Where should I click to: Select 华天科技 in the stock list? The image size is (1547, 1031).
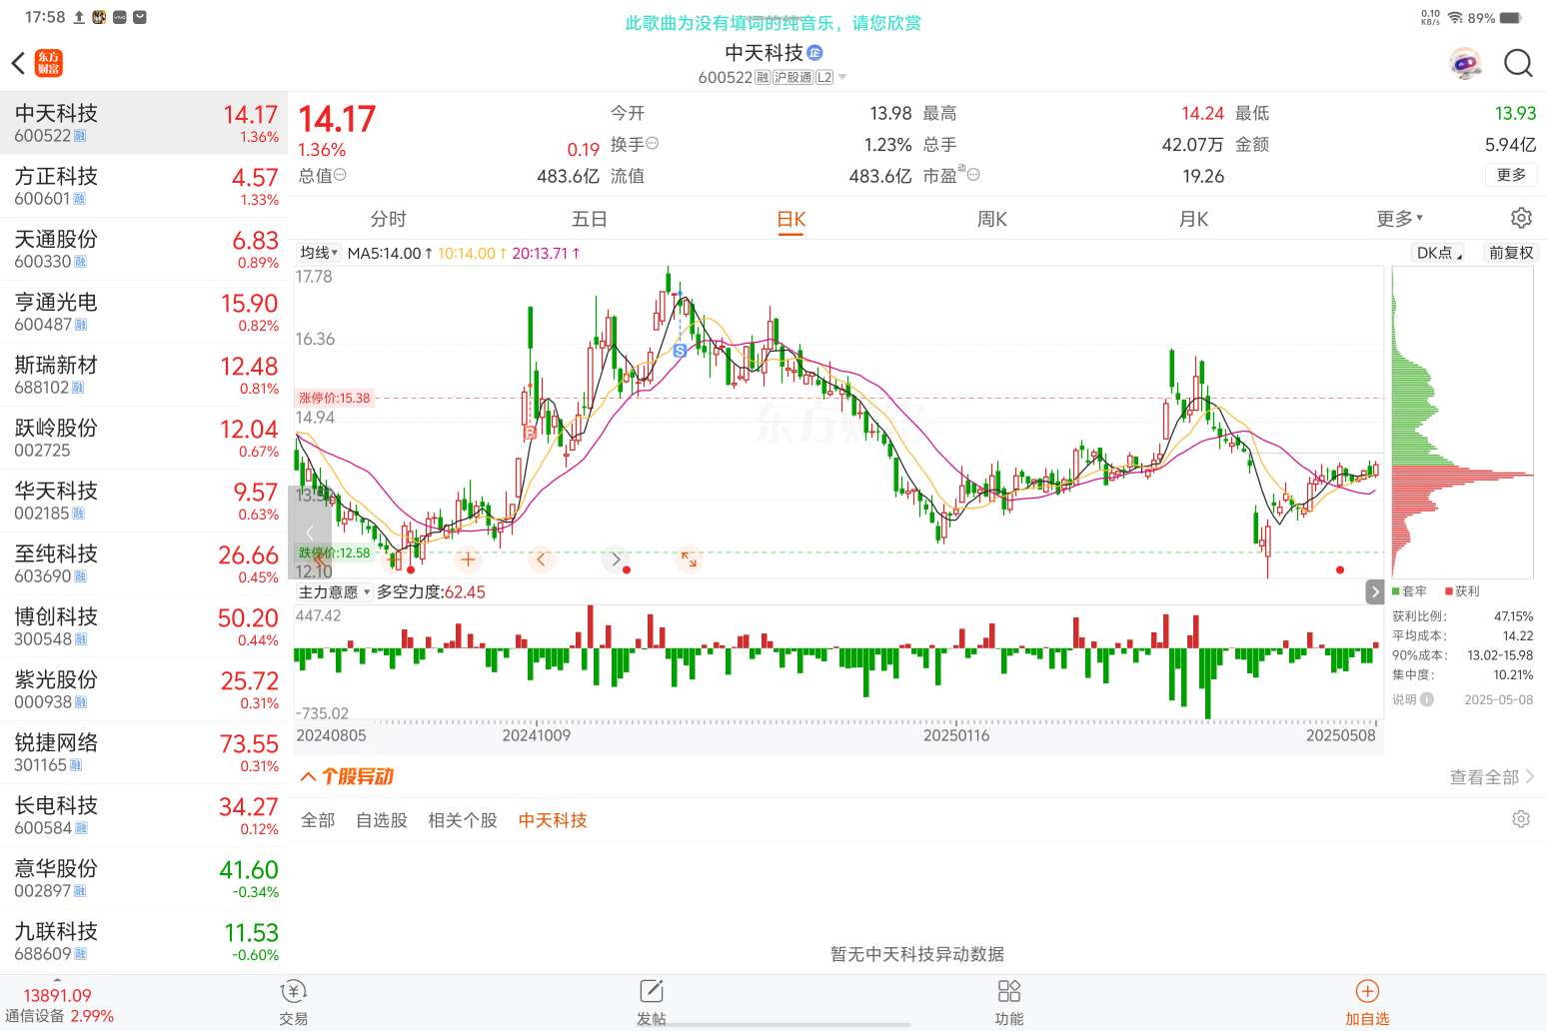[x=144, y=501]
